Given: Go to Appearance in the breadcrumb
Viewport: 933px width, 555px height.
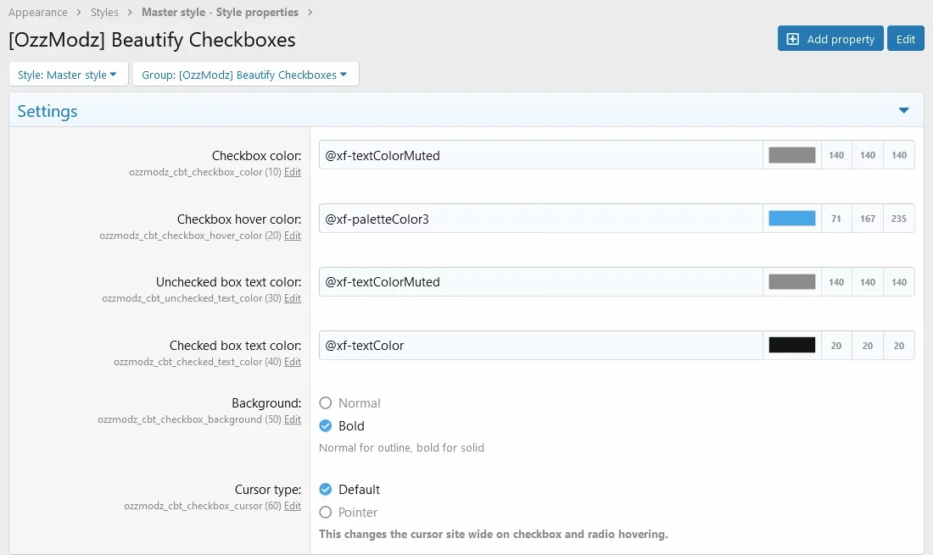Looking at the screenshot, I should 38,13.
